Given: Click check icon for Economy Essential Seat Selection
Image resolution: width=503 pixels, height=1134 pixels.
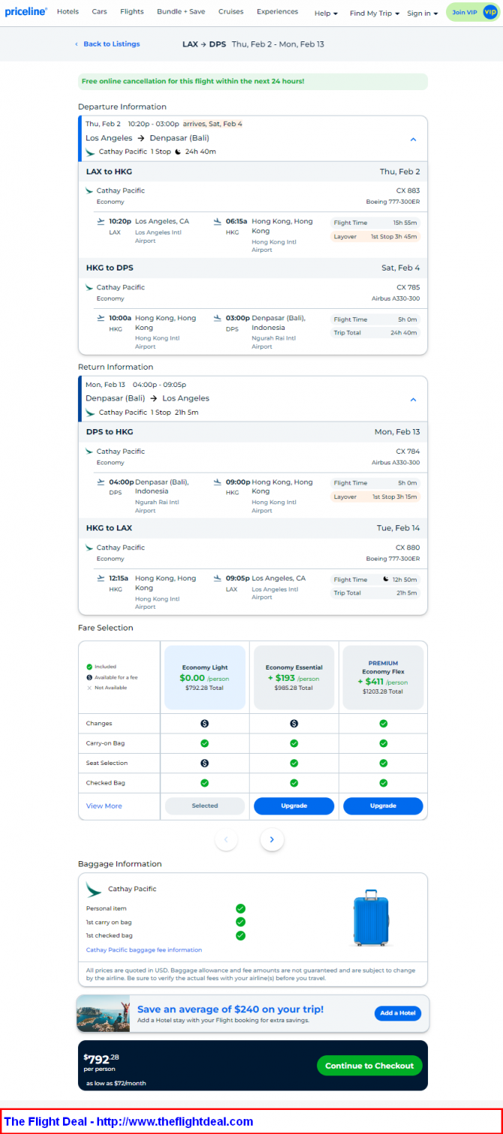Looking at the screenshot, I should (294, 763).
